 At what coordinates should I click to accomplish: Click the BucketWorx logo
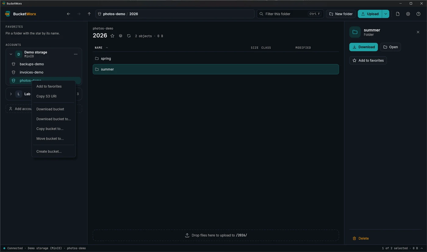(x=20, y=14)
